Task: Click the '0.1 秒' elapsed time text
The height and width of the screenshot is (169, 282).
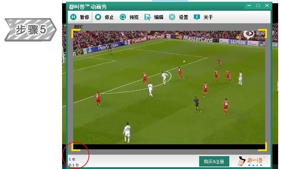Action: [x=74, y=165]
